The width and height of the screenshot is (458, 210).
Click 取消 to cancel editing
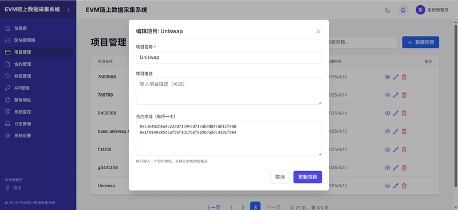280,177
